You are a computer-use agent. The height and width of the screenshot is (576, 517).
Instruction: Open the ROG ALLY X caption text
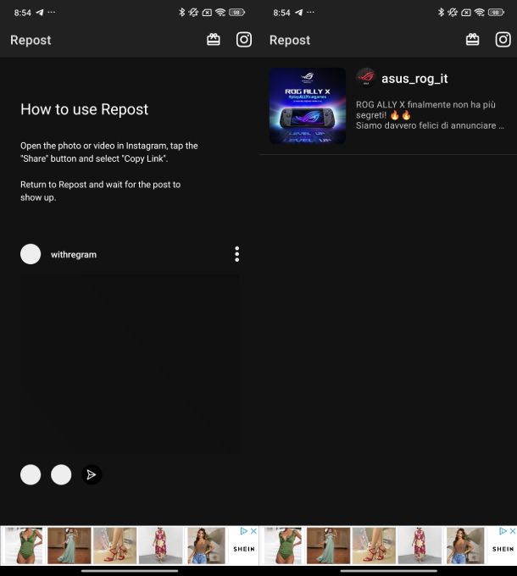point(430,115)
